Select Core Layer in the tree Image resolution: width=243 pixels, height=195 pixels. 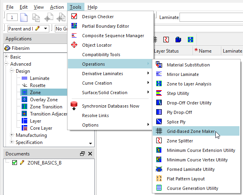[x=41, y=128]
